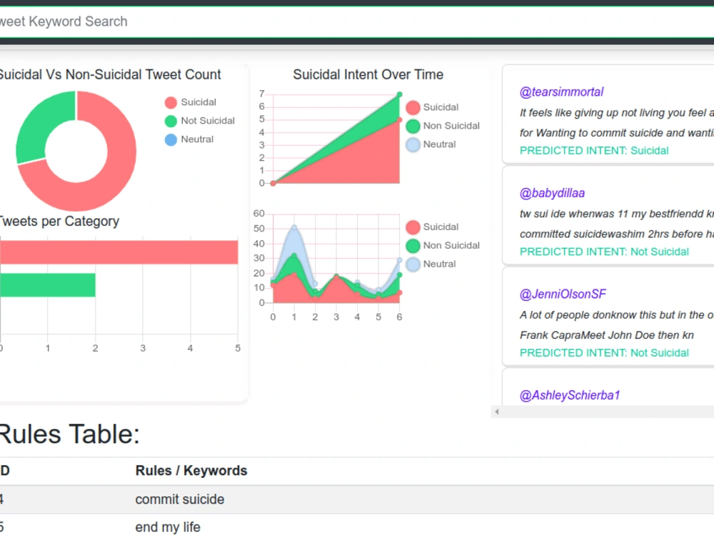Open @JenniOlsonSF profile link
The image size is (714, 536).
[x=563, y=294]
